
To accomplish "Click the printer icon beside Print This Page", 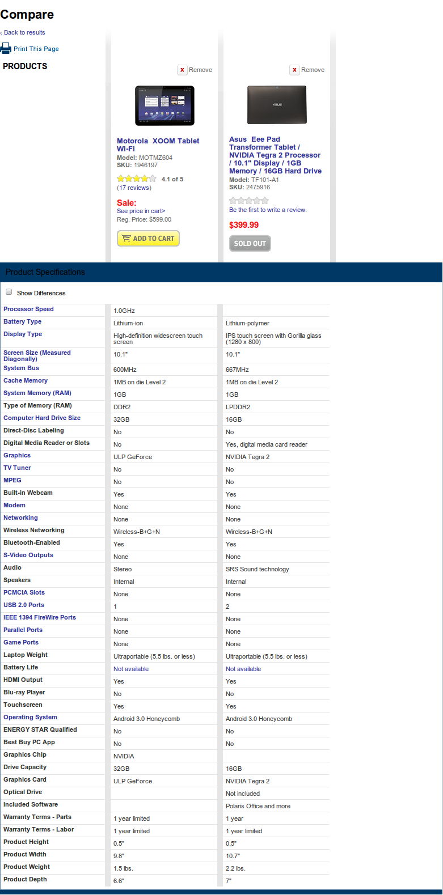I will [6, 48].
